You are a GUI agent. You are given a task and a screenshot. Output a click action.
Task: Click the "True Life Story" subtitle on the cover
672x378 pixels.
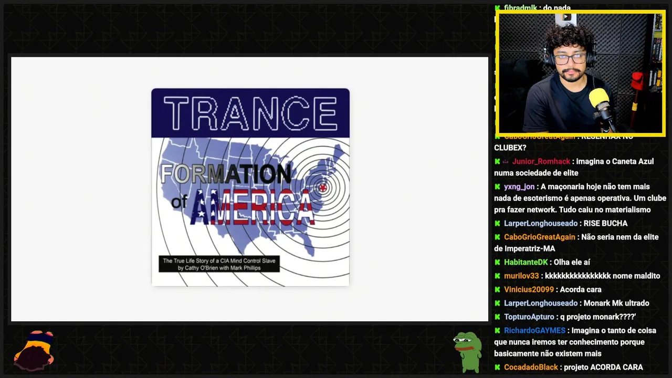pos(219,264)
